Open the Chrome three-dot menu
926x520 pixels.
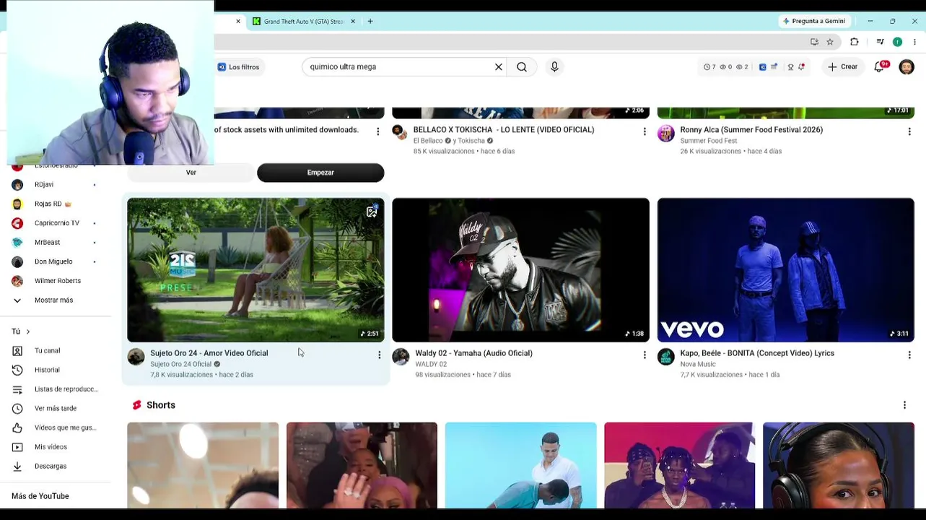point(915,42)
